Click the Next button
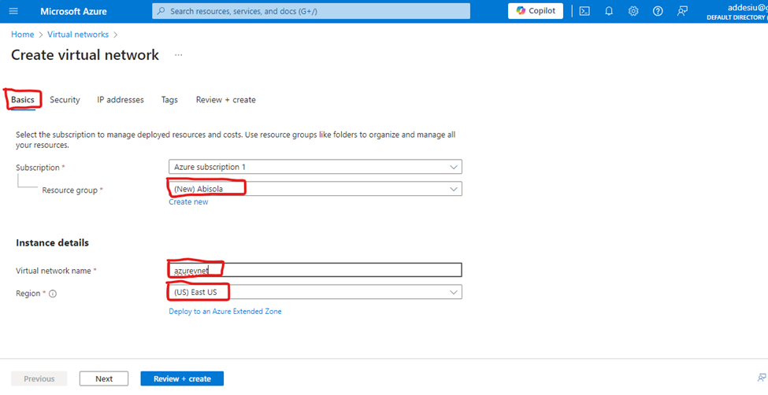The height and width of the screenshot is (395, 768). click(104, 378)
